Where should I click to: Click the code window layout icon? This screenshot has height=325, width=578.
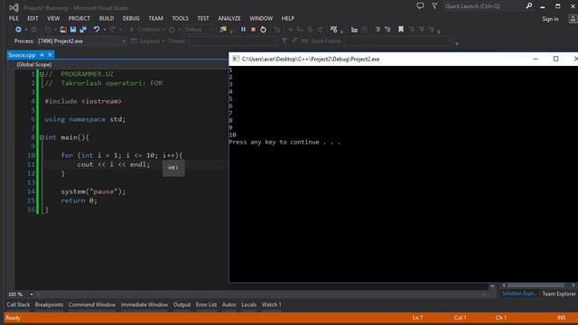click(354, 30)
